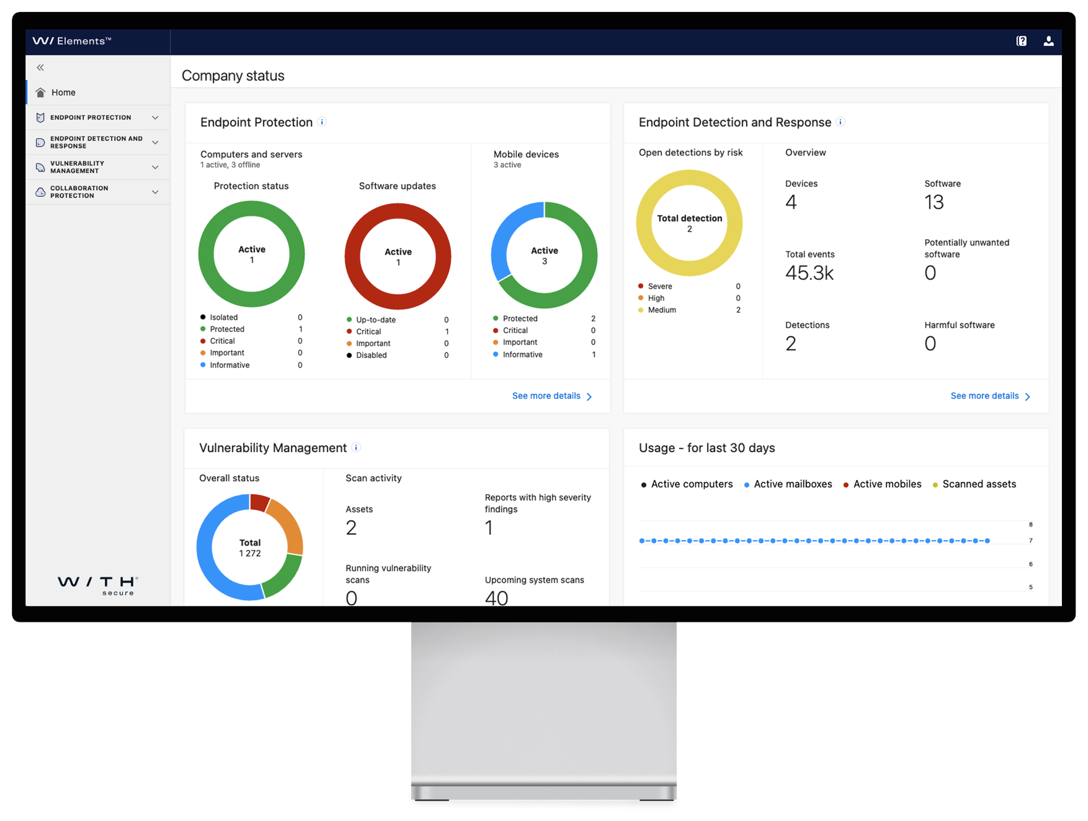
Task: Click the Endpoint Protection shield icon in sidebar
Action: (40, 117)
